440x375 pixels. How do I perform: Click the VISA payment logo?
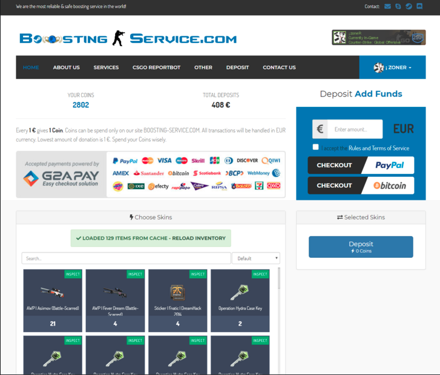tap(164, 161)
